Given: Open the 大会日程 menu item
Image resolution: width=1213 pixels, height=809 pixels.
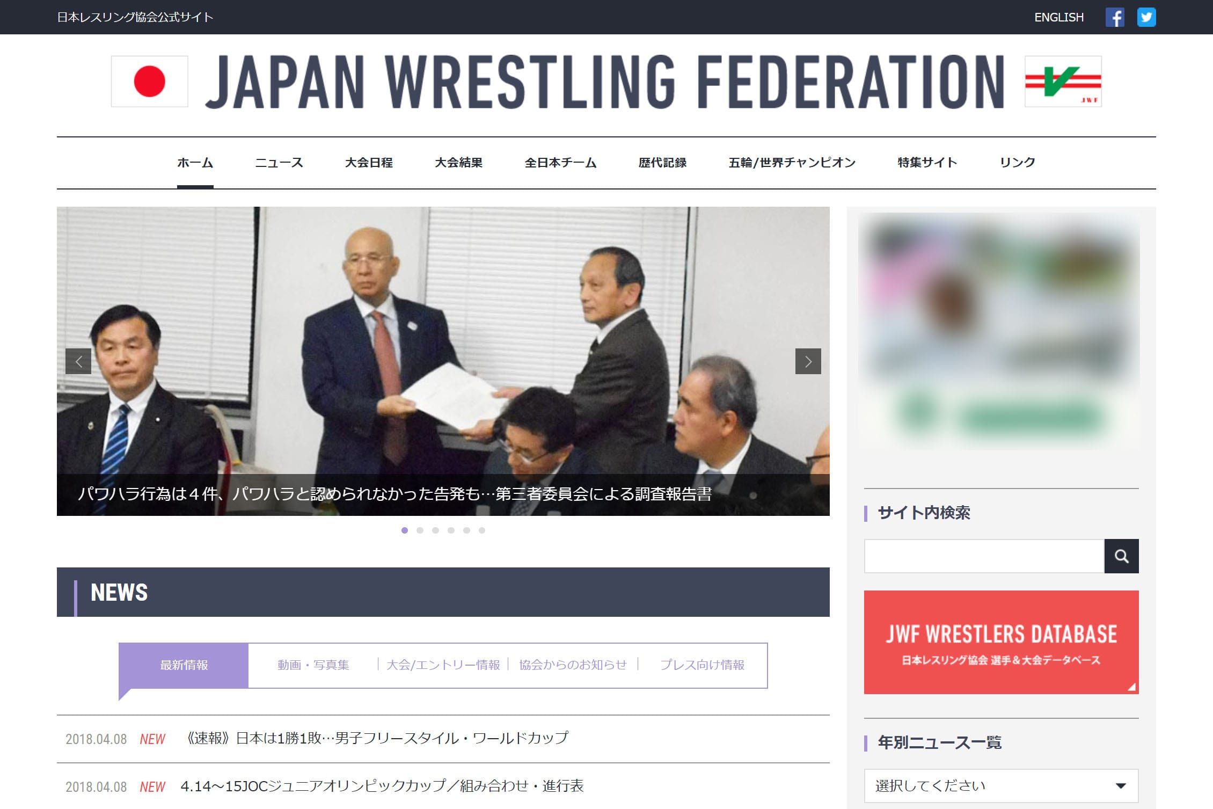Looking at the screenshot, I should coord(369,163).
